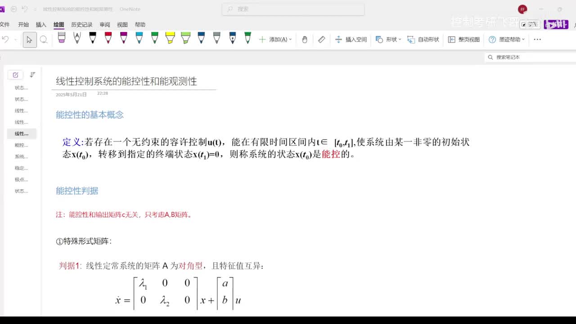This screenshot has width=576, height=324.
Task: Click the date 2025年5月21日
Action: 71,94
